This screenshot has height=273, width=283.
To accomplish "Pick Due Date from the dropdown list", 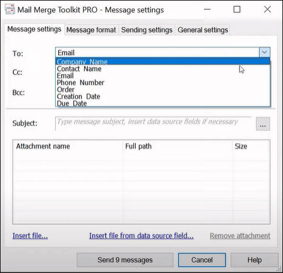I will (163, 103).
